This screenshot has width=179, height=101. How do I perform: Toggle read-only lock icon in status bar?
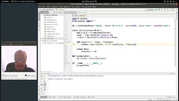pyautogui.click(x=174, y=100)
